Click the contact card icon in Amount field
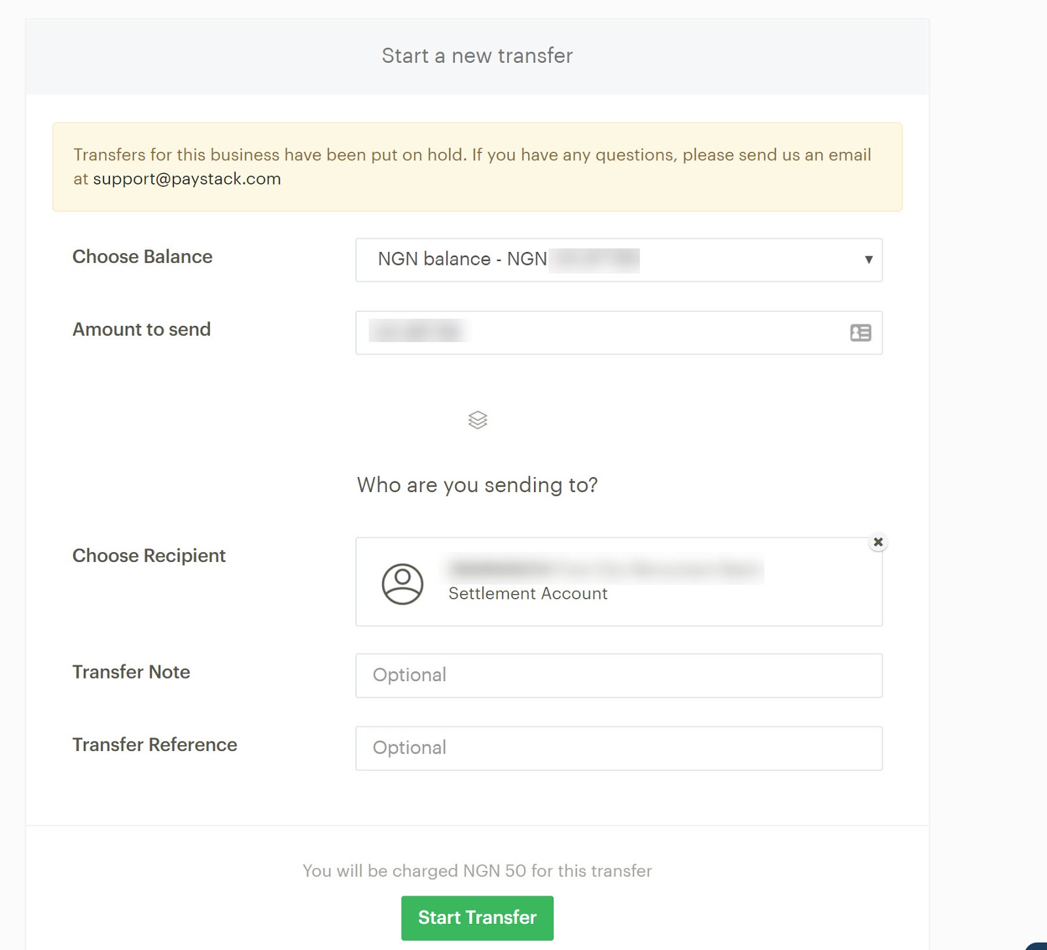This screenshot has width=1047, height=950. pyautogui.click(x=859, y=333)
